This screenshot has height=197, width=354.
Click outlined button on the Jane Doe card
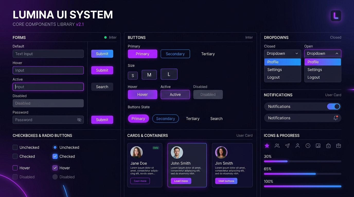[x=140, y=181]
